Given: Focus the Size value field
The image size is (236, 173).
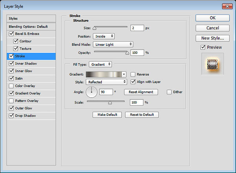Looking at the screenshot, I should pyautogui.click(x=137, y=28).
